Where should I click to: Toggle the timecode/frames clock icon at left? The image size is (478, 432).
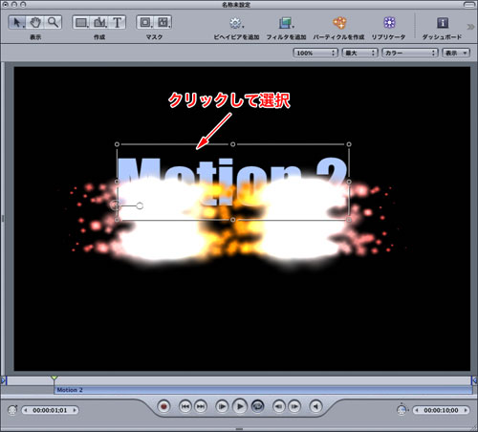pyautogui.click(x=12, y=410)
